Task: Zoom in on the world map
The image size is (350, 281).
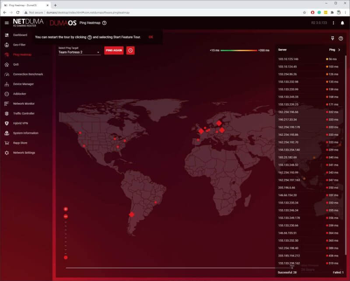Action: coord(66,209)
